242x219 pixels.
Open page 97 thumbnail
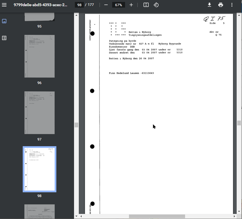point(39,113)
